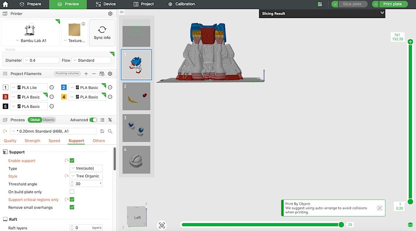Search process settings with magnifier icon
The height and width of the screenshot is (231, 416).
coord(110,131)
